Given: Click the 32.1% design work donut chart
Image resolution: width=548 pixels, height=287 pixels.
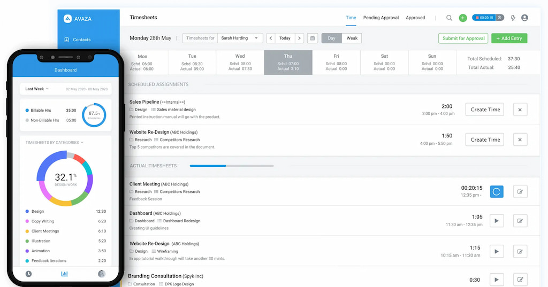Looking at the screenshot, I should pyautogui.click(x=65, y=178).
